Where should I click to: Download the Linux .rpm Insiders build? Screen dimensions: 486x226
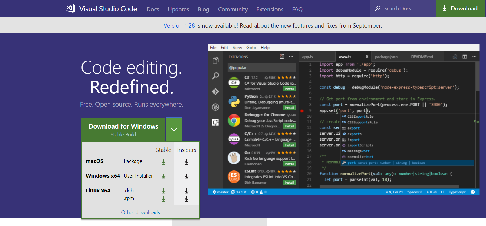coord(187,199)
